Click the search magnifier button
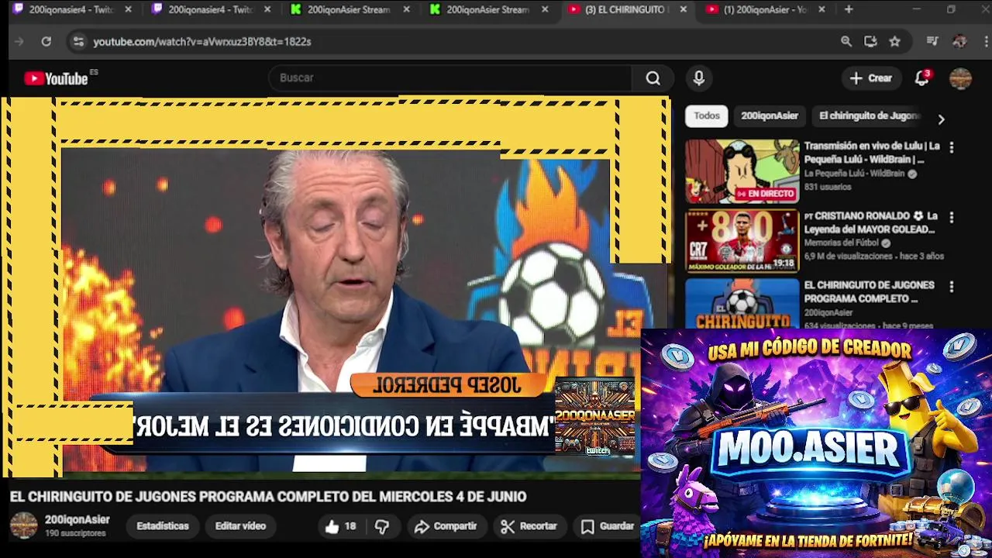Screen dimensions: 992x558 pyautogui.click(x=653, y=78)
